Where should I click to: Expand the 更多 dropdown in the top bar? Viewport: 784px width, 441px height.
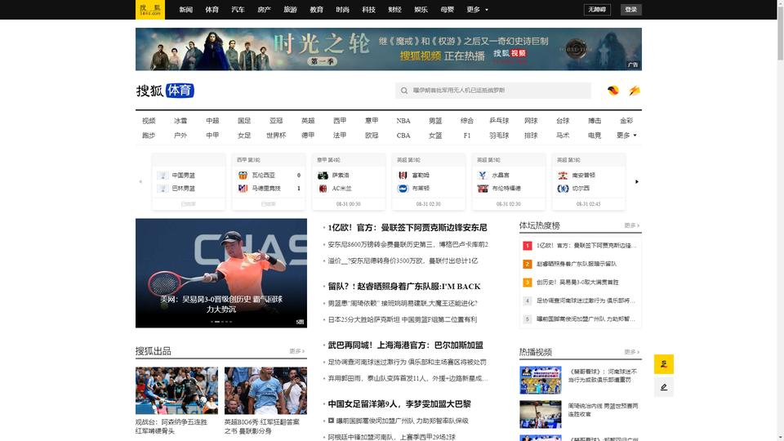point(477,10)
